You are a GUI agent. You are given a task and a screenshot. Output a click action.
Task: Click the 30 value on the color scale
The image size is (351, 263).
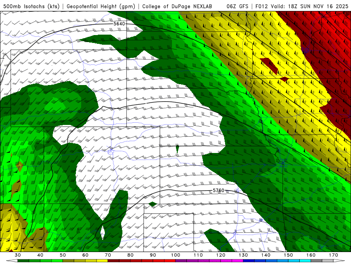pyautogui.click(x=18, y=255)
